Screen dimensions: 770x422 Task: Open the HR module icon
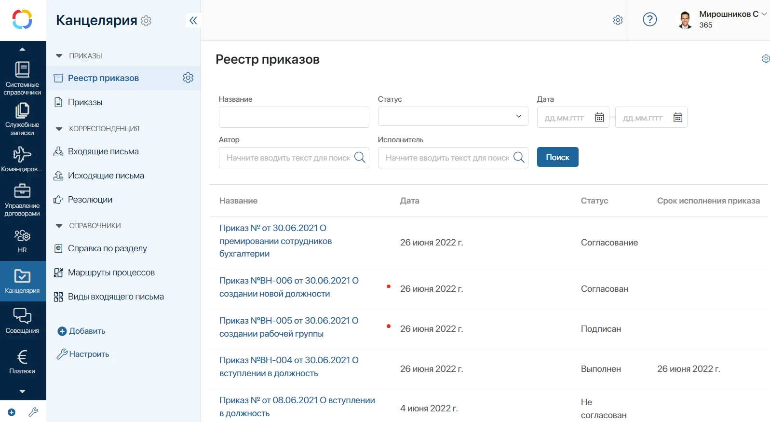point(22,241)
